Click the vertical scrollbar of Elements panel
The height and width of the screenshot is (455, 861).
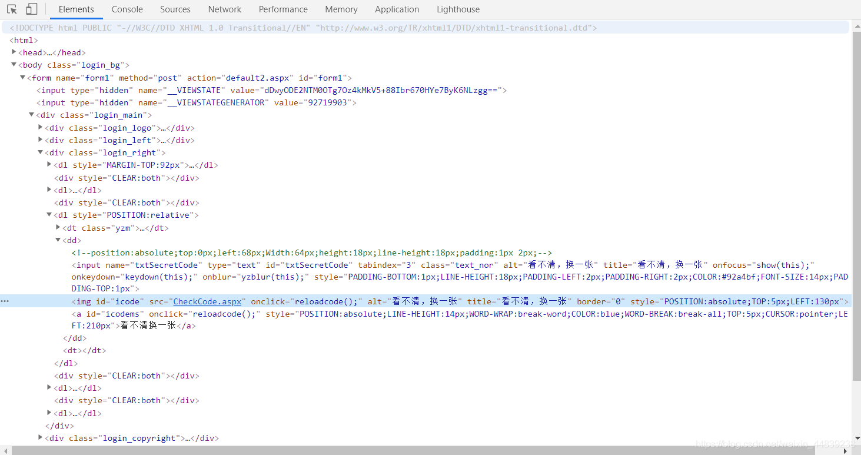coord(856,206)
